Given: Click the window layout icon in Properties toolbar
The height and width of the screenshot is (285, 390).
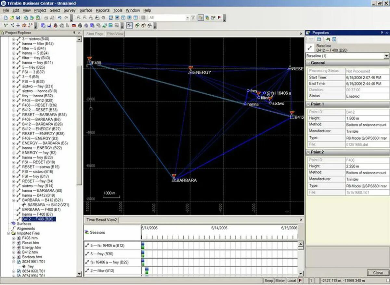Looking at the screenshot, I should pos(319,39).
